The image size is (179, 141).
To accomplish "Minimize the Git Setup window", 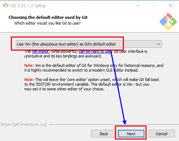I will (x=138, y=5).
